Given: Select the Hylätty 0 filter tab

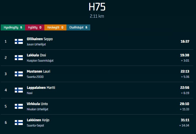Looking at the screenshot, I should (35, 27).
